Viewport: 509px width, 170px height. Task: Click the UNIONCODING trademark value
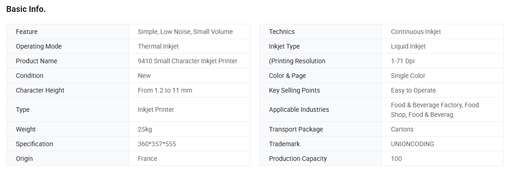pos(412,144)
